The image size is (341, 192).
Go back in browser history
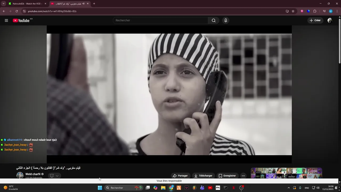pos(4,11)
